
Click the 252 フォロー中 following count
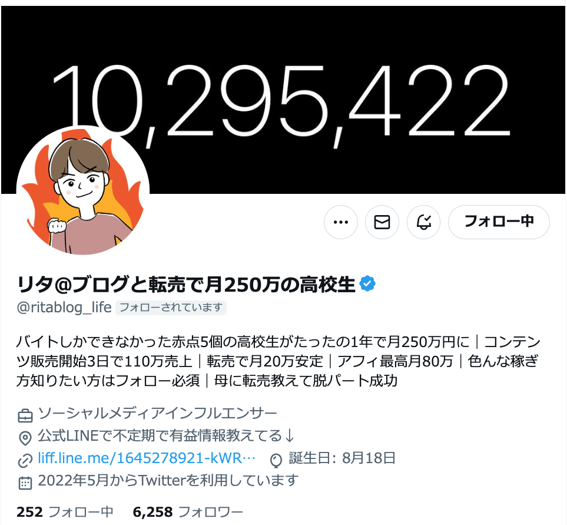(65, 512)
